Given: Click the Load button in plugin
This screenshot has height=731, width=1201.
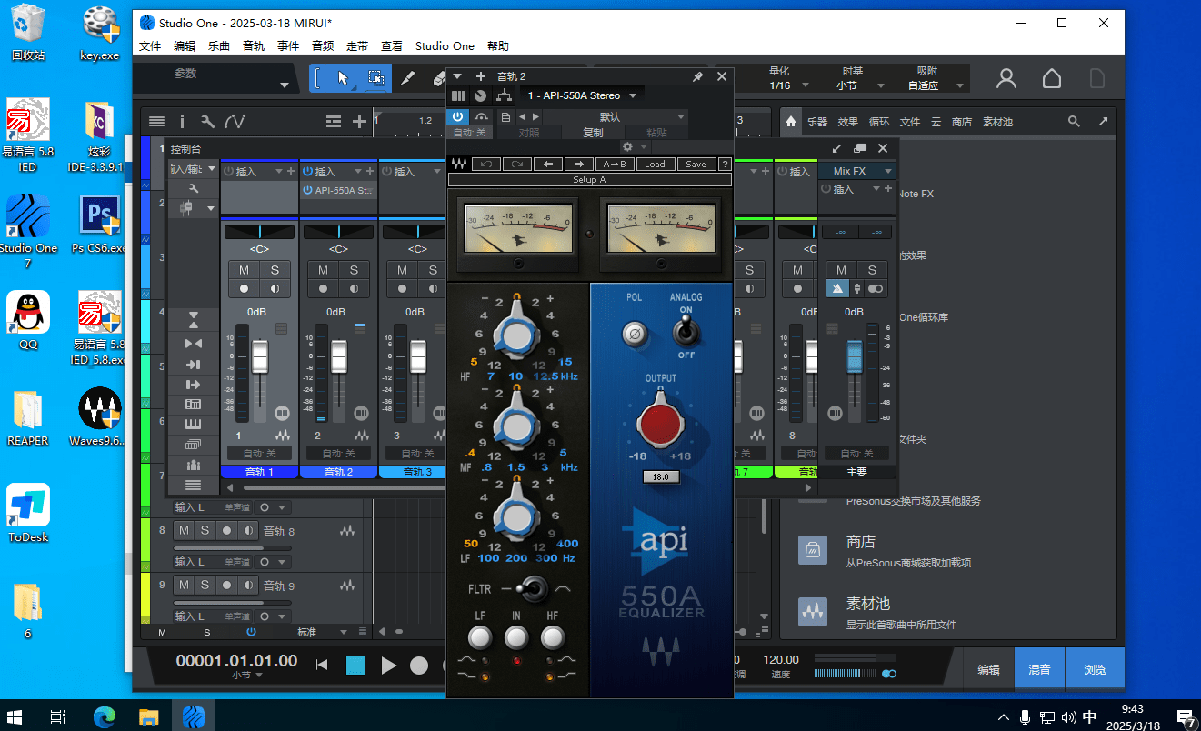Looking at the screenshot, I should coord(656,165).
